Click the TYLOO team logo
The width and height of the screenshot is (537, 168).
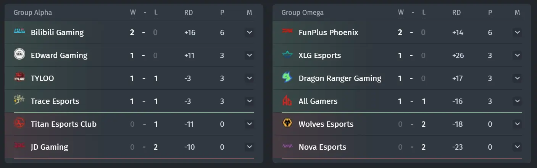[x=19, y=77]
